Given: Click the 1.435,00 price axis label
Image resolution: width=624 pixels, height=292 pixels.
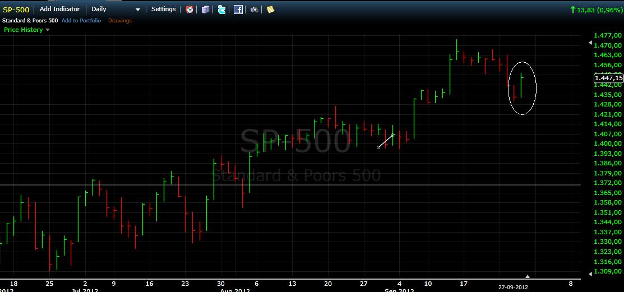Looking at the screenshot, I should tap(607, 94).
